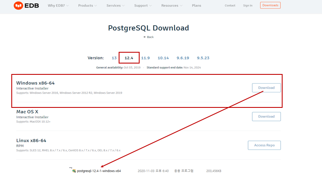Switch to version 9.6.19

[x=183, y=58]
